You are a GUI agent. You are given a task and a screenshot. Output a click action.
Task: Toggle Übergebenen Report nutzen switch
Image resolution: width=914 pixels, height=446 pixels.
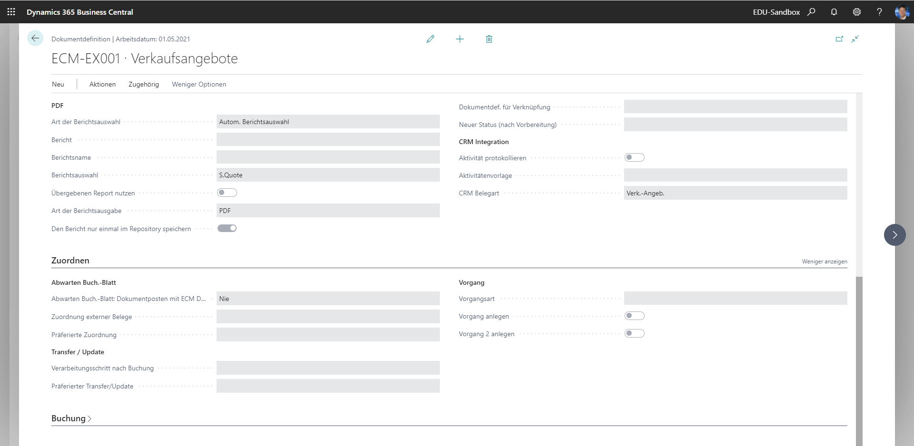click(x=227, y=193)
